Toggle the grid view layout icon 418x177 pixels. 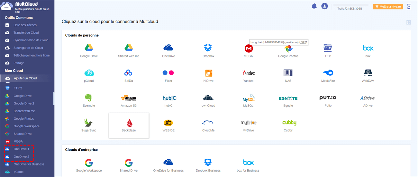[x=409, y=22]
